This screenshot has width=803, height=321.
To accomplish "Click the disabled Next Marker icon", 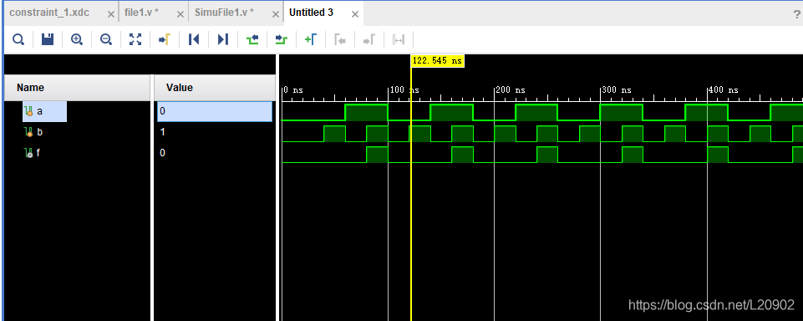I will [369, 39].
